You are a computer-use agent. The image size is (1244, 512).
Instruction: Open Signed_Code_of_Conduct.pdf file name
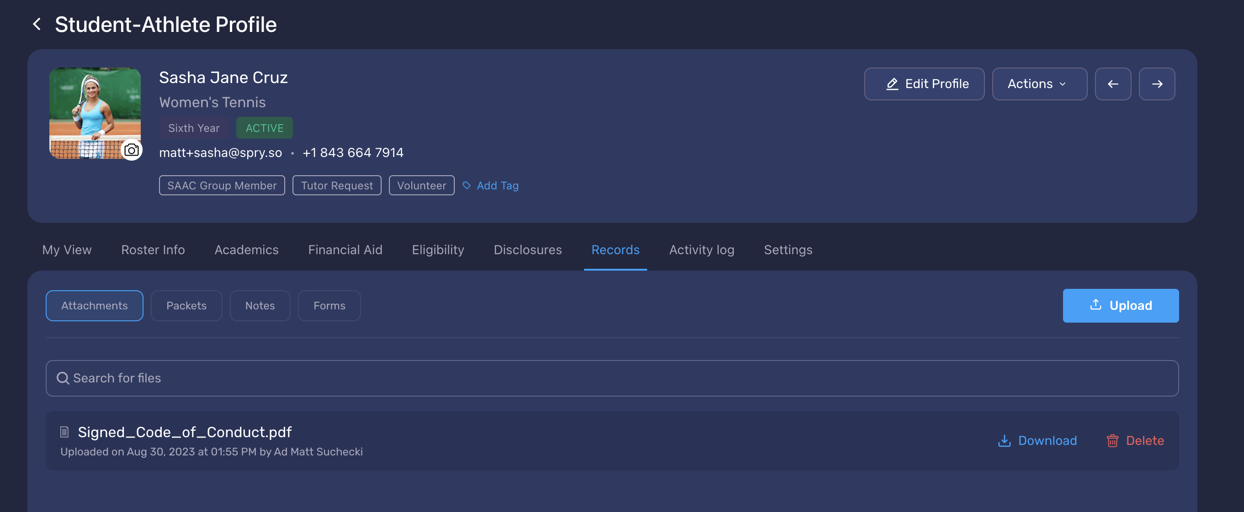pyautogui.click(x=185, y=432)
